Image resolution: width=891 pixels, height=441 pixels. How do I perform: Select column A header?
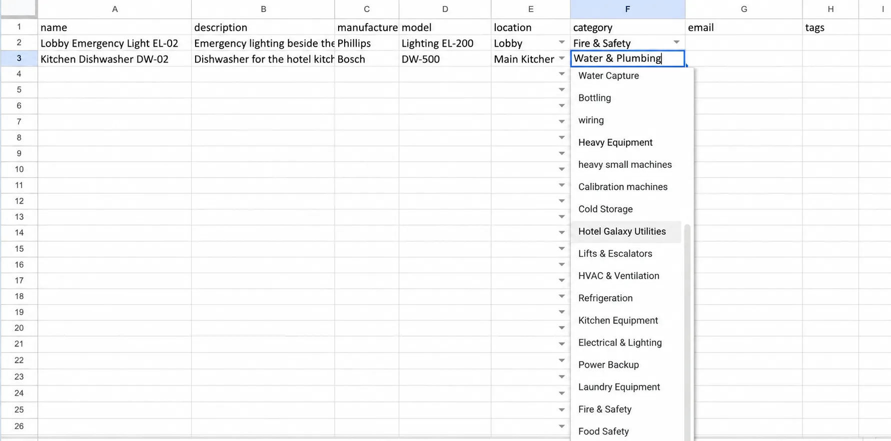(115, 9)
